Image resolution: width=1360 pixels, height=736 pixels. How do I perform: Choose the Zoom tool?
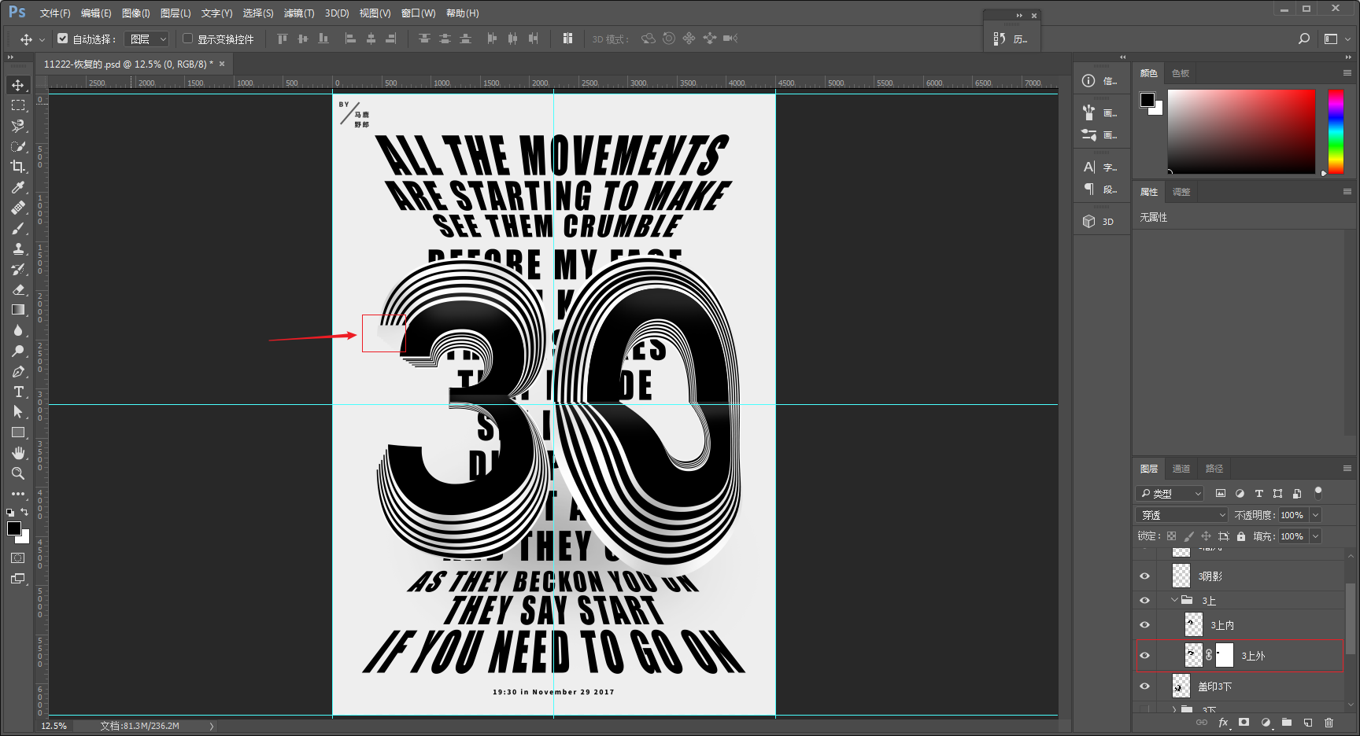pos(17,473)
